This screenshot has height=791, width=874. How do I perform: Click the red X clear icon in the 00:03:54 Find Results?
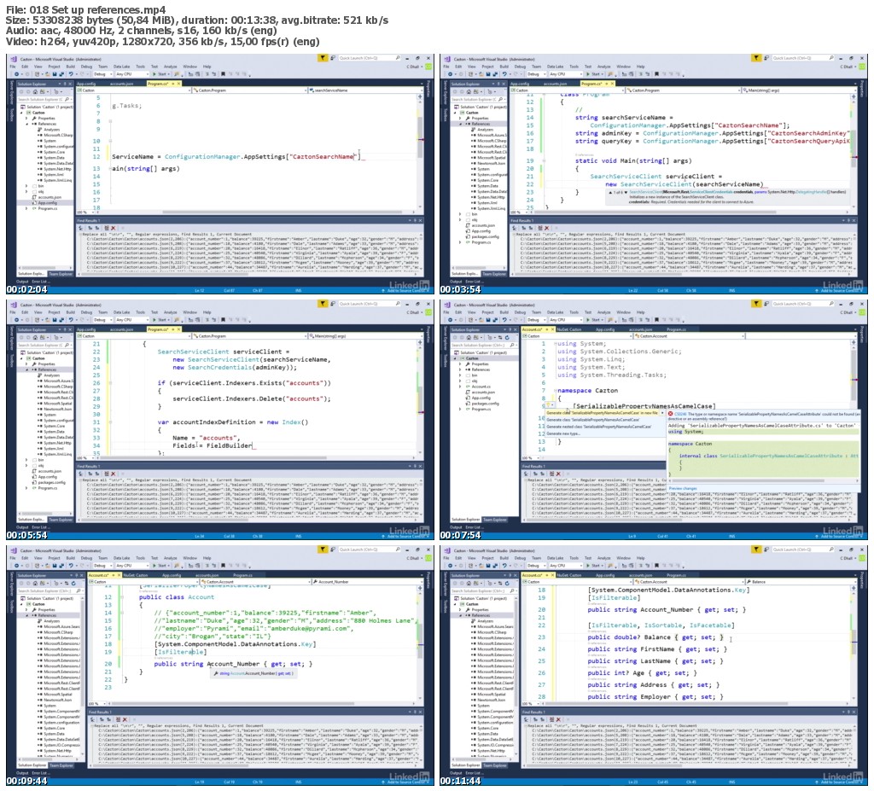tap(547, 228)
